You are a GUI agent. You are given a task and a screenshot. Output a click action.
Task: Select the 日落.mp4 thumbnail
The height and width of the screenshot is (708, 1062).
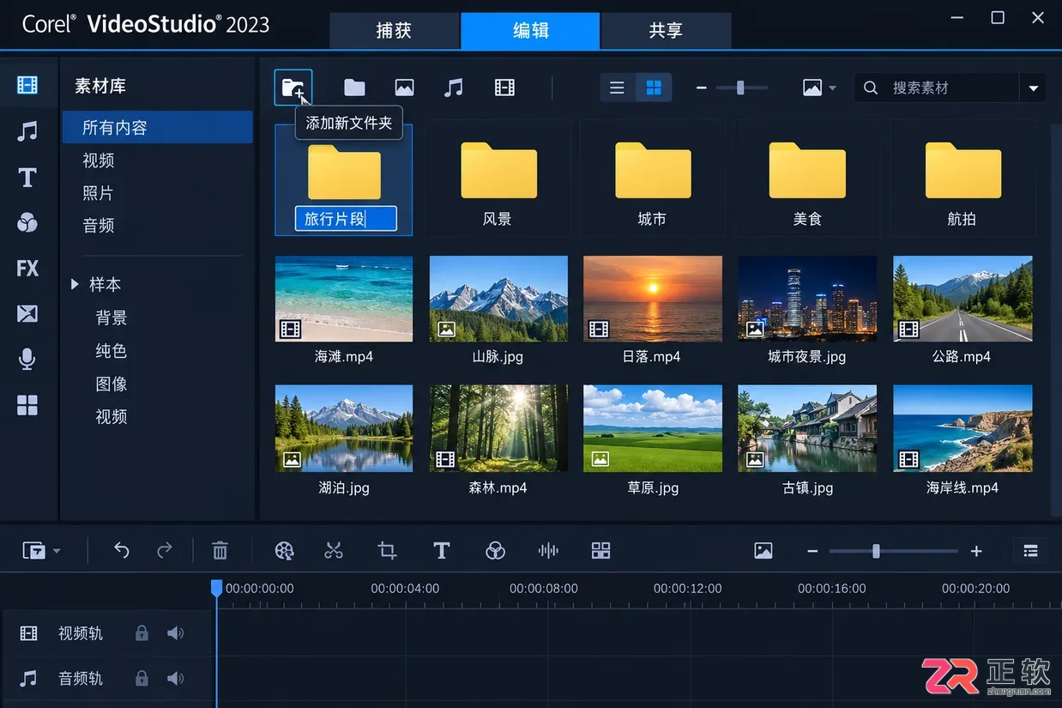[x=653, y=299]
